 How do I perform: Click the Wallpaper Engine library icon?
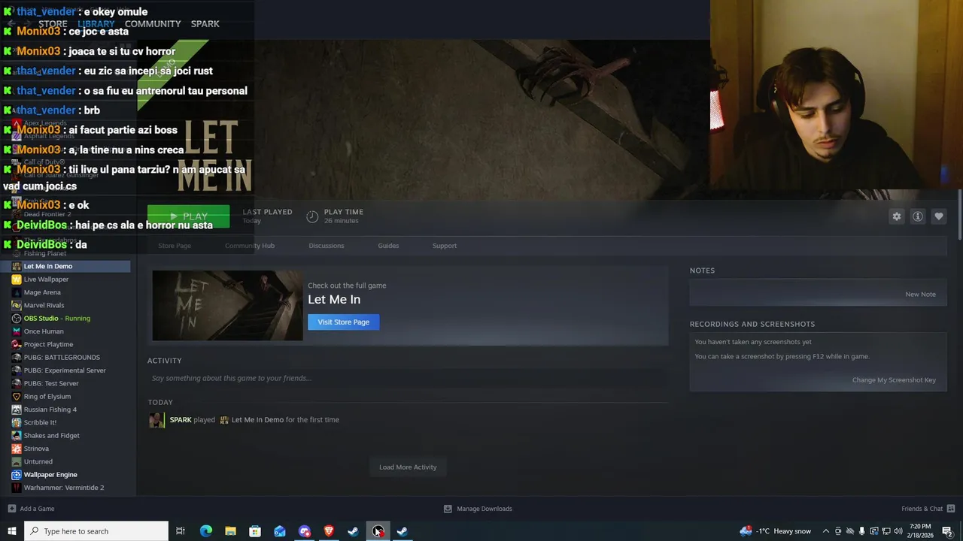17,475
